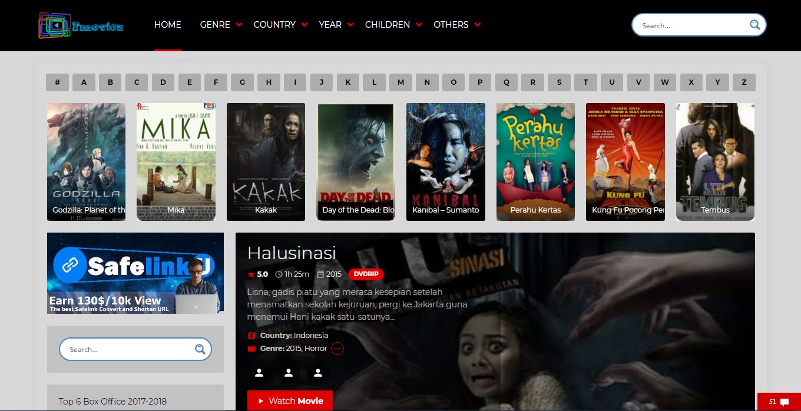The width and height of the screenshot is (801, 411).
Task: Click the SafelinkU advertisement banner
Action: point(135,273)
